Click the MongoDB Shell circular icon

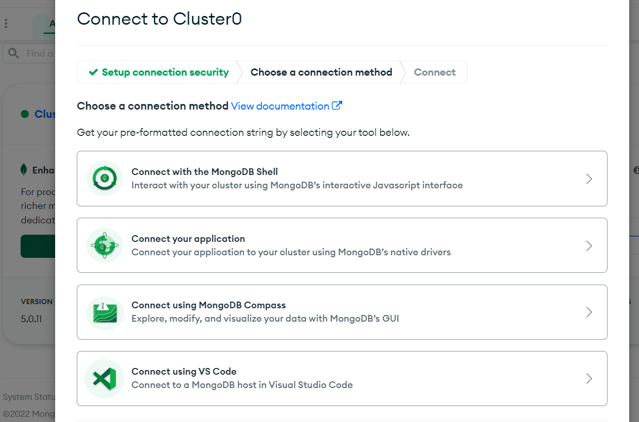tap(105, 179)
